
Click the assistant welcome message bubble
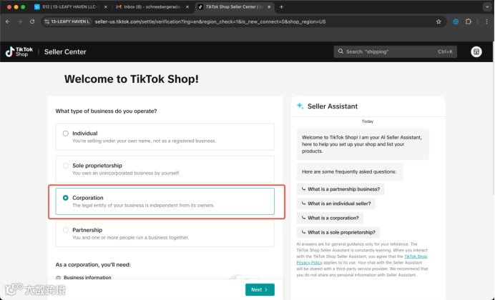(x=363, y=144)
